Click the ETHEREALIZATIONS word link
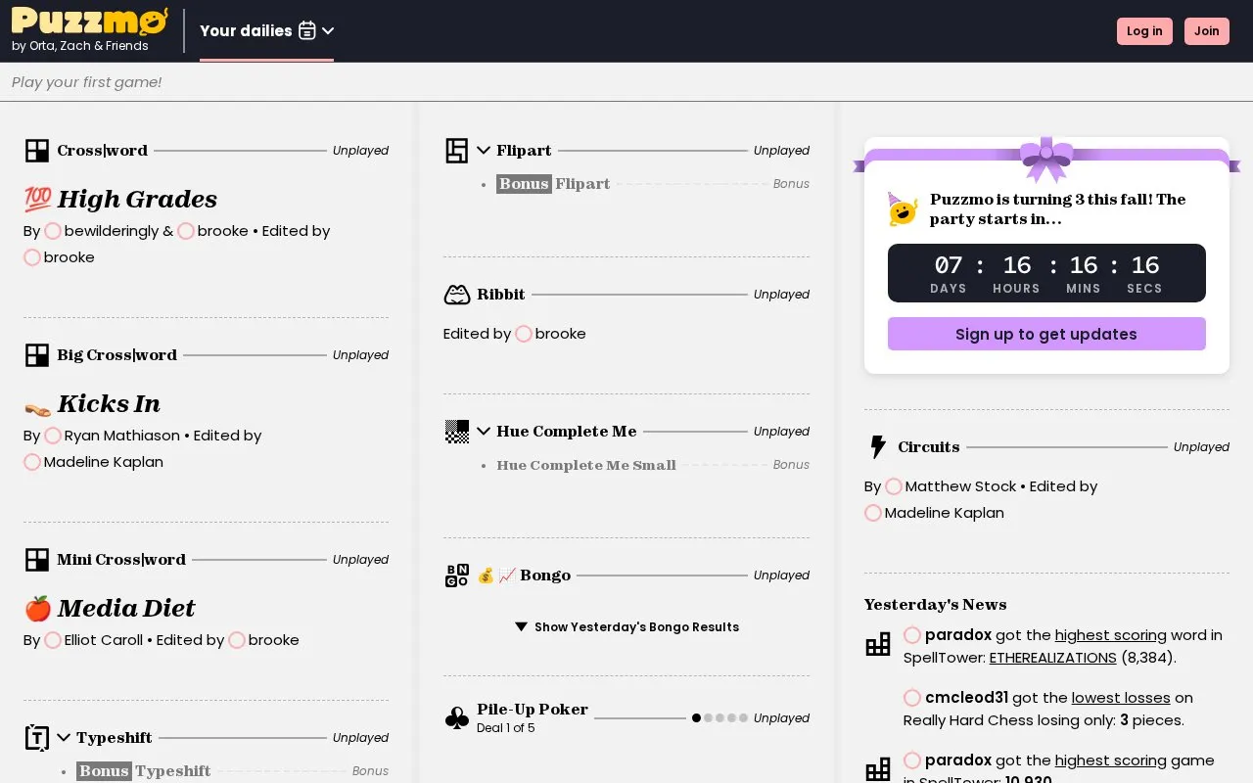This screenshot has height=783, width=1253. [x=1053, y=658]
